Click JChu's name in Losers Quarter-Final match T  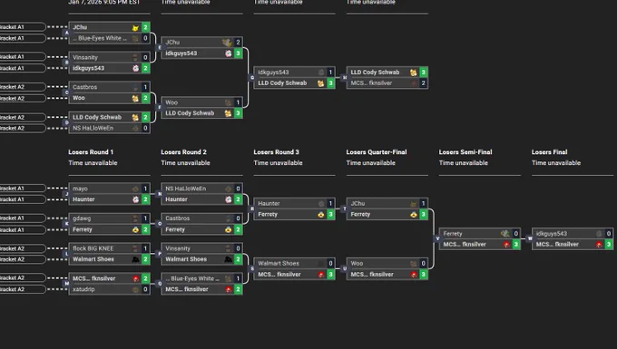coord(357,204)
